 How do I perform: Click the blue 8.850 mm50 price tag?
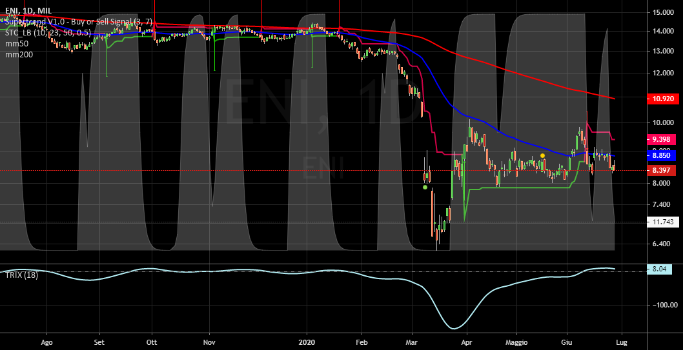[x=662, y=155]
